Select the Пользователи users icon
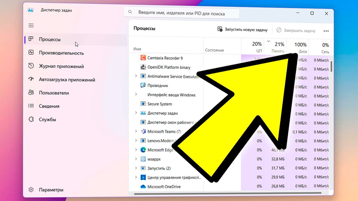358x201 pixels. 31,93
